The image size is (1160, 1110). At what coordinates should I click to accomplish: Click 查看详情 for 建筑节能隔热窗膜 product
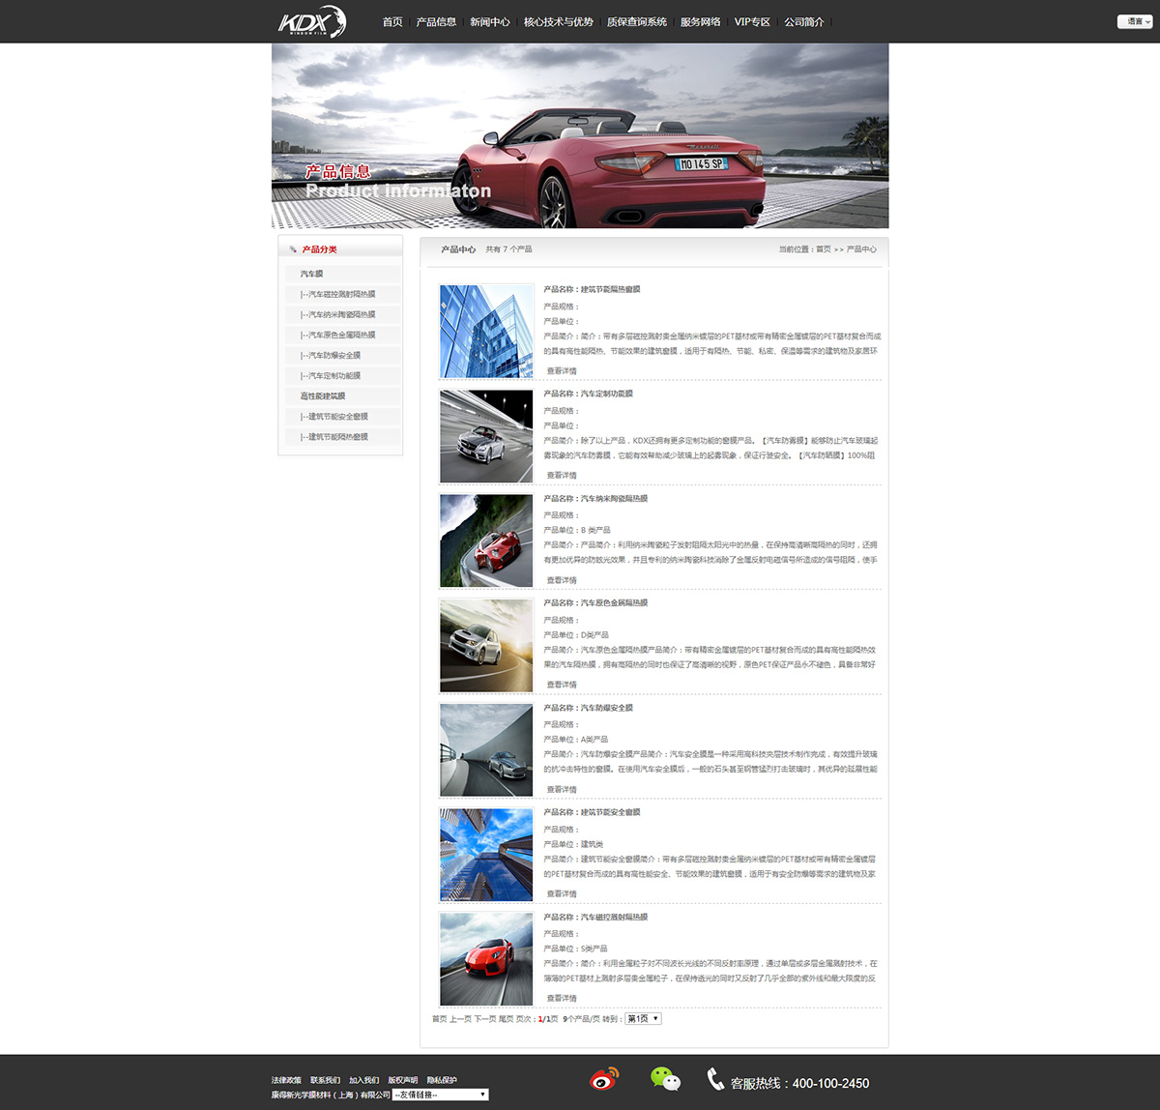[562, 371]
